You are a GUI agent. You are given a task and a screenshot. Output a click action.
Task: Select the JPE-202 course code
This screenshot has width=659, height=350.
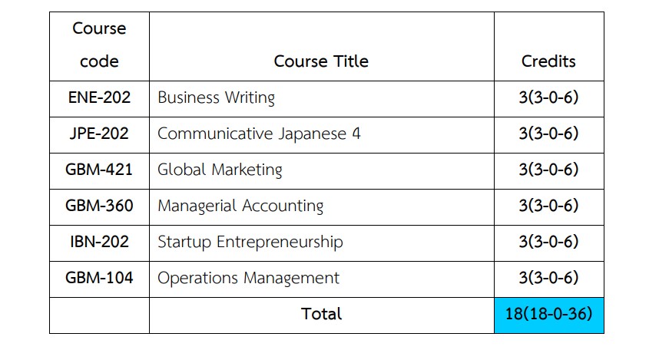pos(99,134)
